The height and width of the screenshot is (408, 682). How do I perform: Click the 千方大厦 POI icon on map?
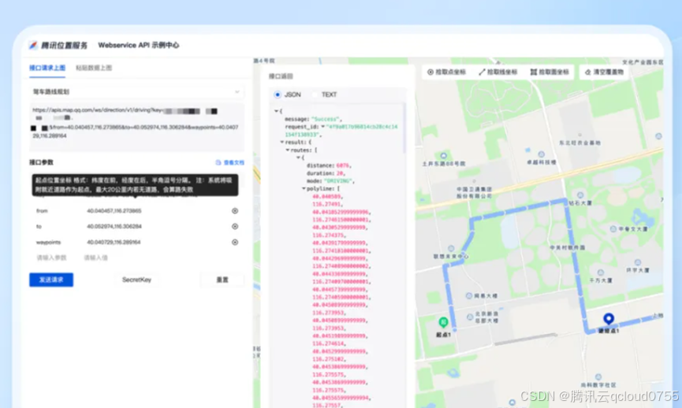coord(601,273)
